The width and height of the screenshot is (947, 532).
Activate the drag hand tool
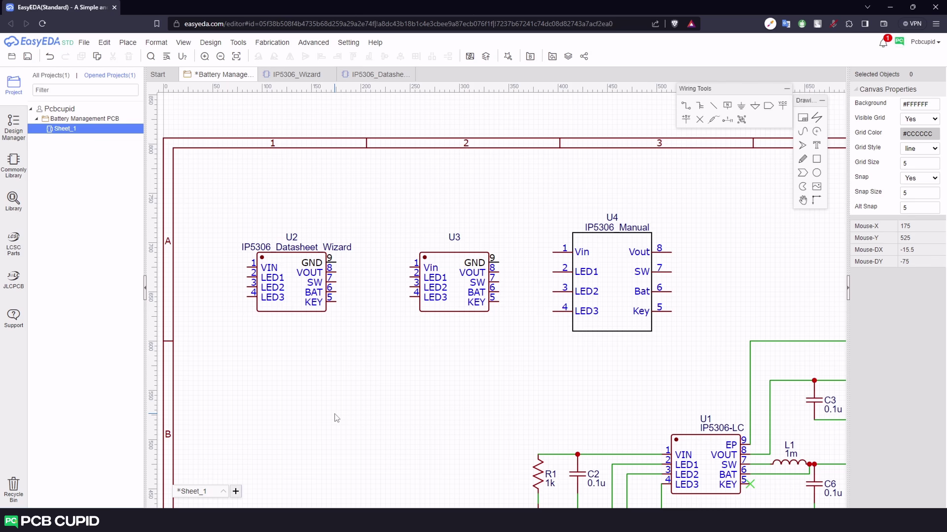[x=803, y=200]
